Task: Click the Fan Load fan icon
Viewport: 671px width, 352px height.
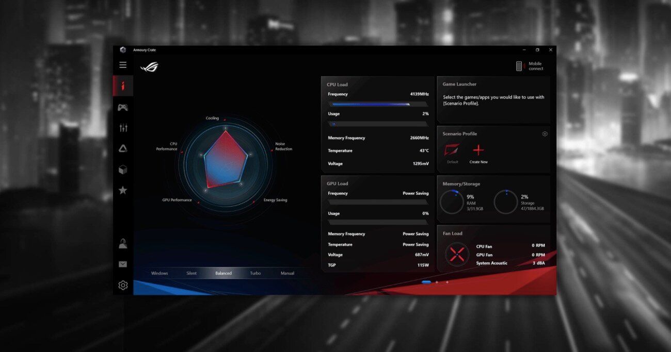Action: point(456,254)
